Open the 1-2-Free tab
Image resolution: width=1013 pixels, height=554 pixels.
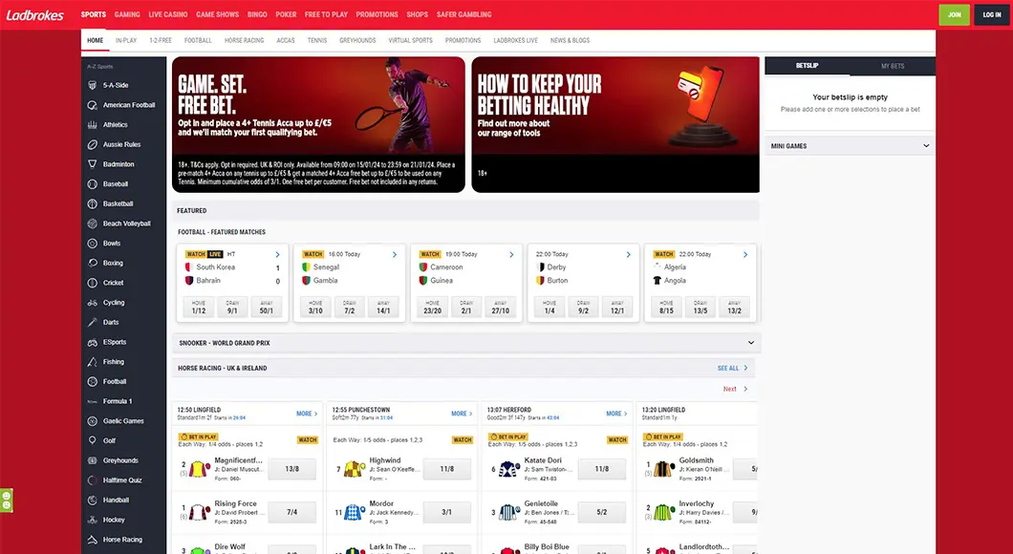(x=161, y=40)
